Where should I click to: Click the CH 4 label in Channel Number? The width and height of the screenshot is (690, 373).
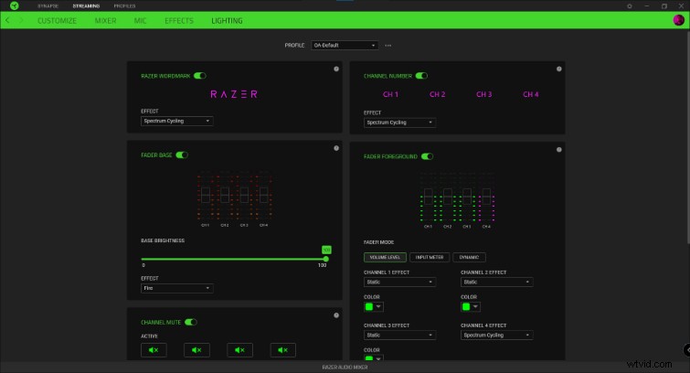tap(531, 94)
